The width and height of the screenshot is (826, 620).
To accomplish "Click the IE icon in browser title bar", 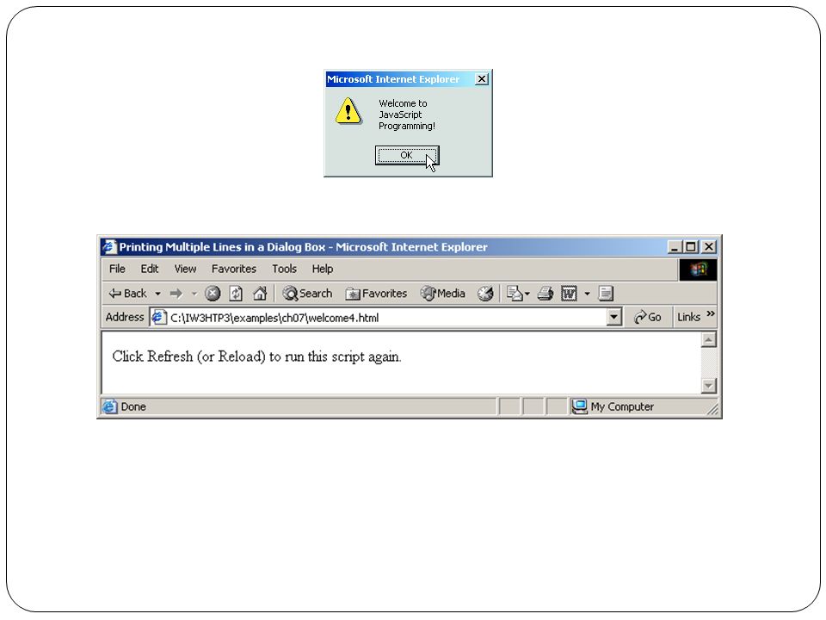I will pos(109,247).
